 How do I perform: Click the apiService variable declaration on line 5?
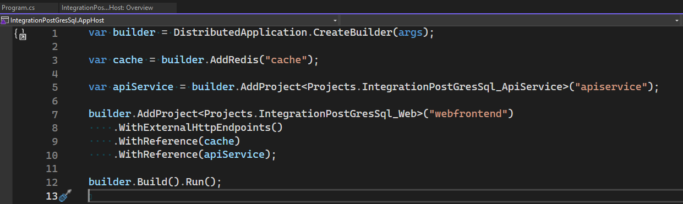(x=143, y=87)
